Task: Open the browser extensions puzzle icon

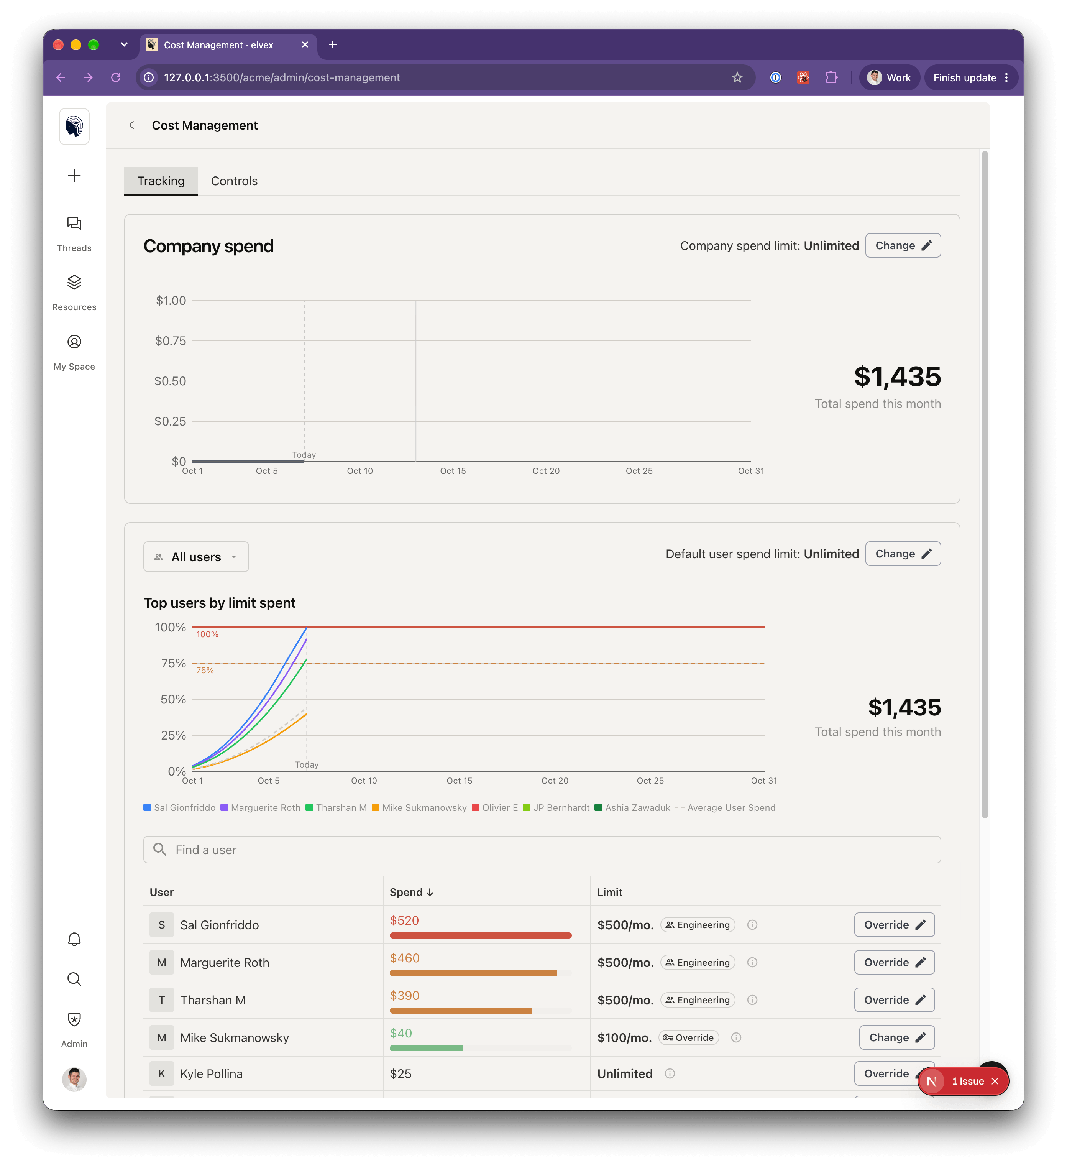Action: point(832,77)
